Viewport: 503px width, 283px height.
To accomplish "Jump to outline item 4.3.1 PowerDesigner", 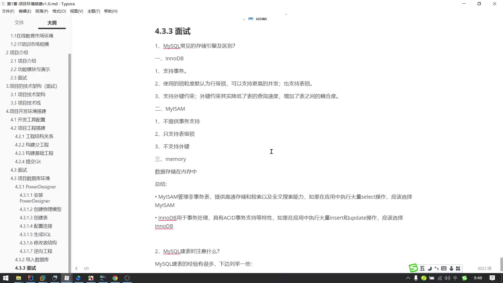I will click(x=35, y=187).
